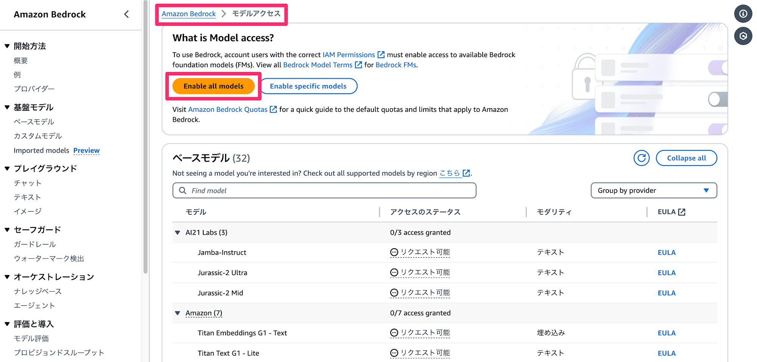
Task: Click the こちら supported models link
Action: click(450, 173)
